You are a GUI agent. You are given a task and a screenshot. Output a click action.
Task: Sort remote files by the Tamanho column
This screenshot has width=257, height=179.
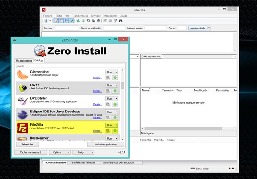(168, 90)
